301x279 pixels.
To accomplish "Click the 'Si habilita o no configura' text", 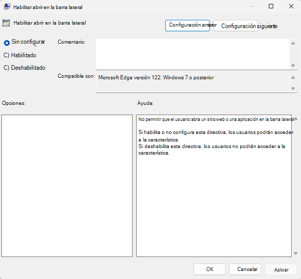I will [166, 132].
